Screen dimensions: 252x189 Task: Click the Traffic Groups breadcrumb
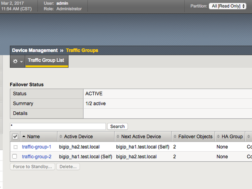pyautogui.click(x=82, y=50)
